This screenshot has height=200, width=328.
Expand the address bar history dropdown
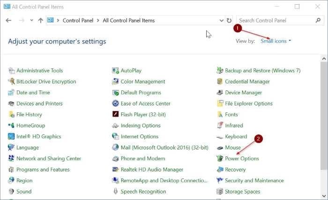(221, 21)
